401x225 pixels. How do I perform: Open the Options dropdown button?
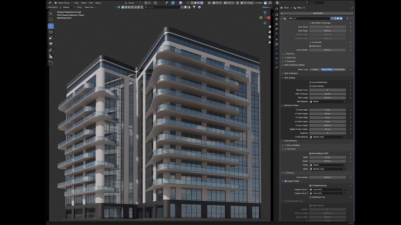click(266, 7)
